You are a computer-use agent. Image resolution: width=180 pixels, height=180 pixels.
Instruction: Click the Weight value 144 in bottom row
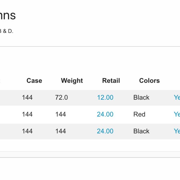[61, 131]
